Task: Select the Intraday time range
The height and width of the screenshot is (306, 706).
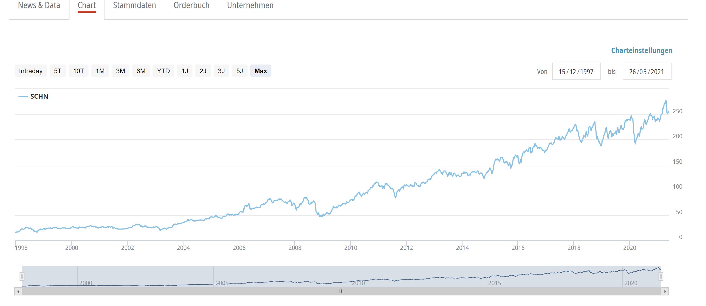Action: (31, 71)
